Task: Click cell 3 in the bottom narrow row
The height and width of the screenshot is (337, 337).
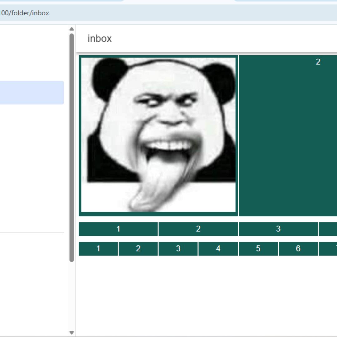Action: 178,249
